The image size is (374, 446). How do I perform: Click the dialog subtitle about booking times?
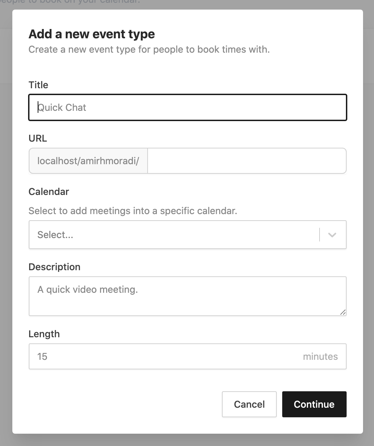coord(149,49)
